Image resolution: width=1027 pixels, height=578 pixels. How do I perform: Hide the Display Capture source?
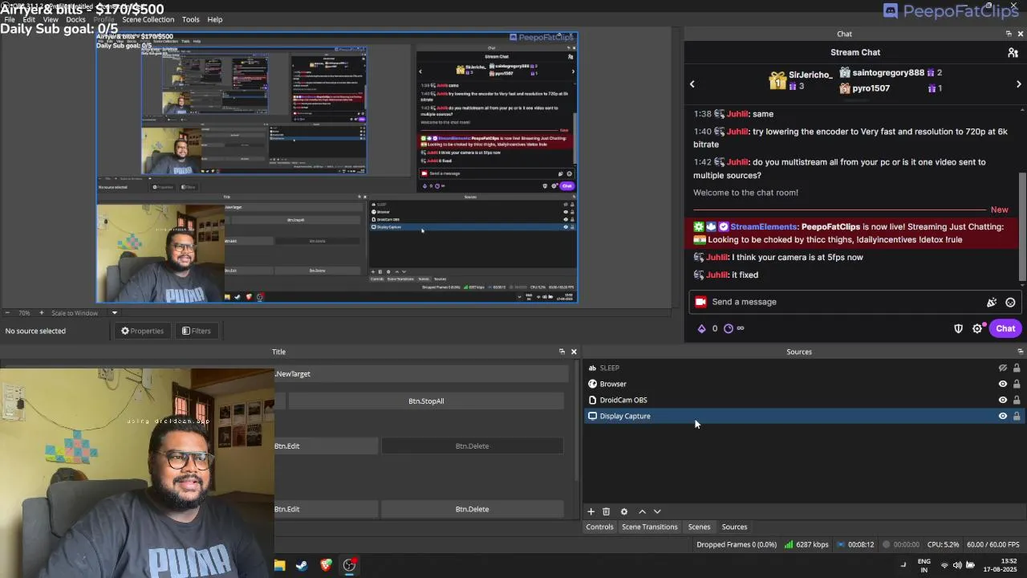pyautogui.click(x=1002, y=416)
